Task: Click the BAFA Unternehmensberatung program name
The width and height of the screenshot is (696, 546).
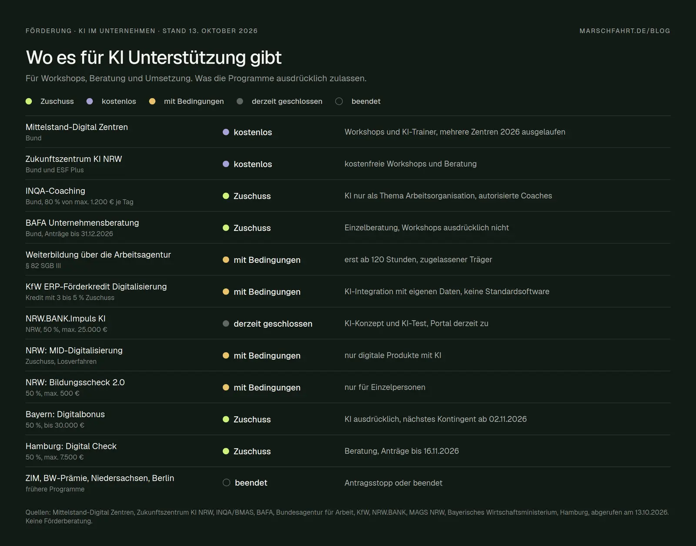Action: pos(82,223)
